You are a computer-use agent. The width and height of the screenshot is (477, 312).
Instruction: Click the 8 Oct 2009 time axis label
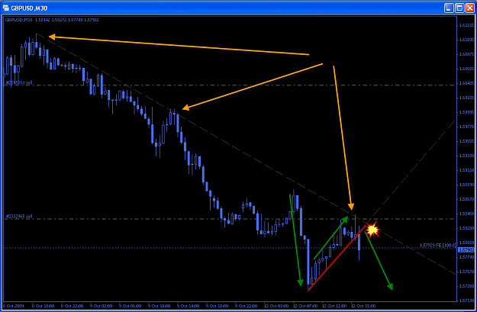[x=14, y=306]
